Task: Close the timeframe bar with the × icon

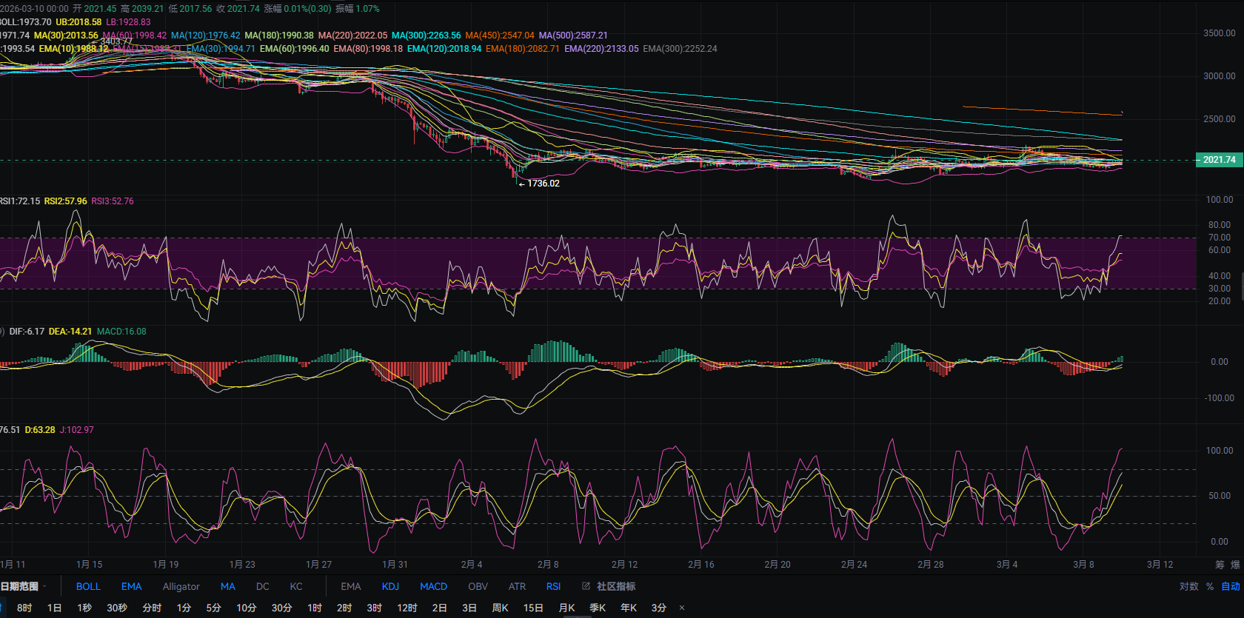Action: tap(682, 608)
